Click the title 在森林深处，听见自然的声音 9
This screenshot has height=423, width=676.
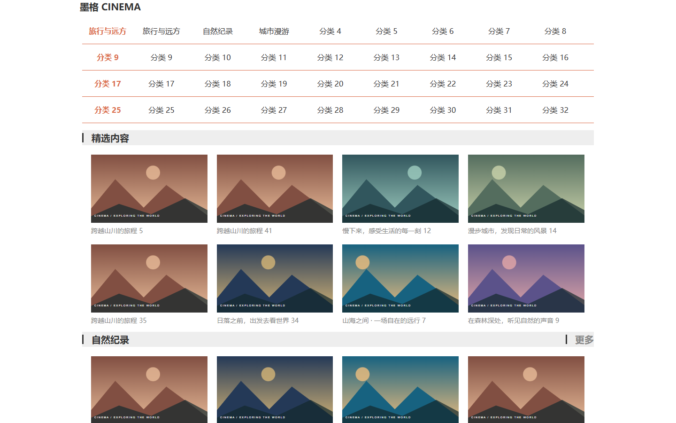(514, 321)
